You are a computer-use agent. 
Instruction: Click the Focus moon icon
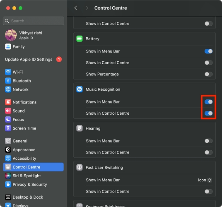8,120
